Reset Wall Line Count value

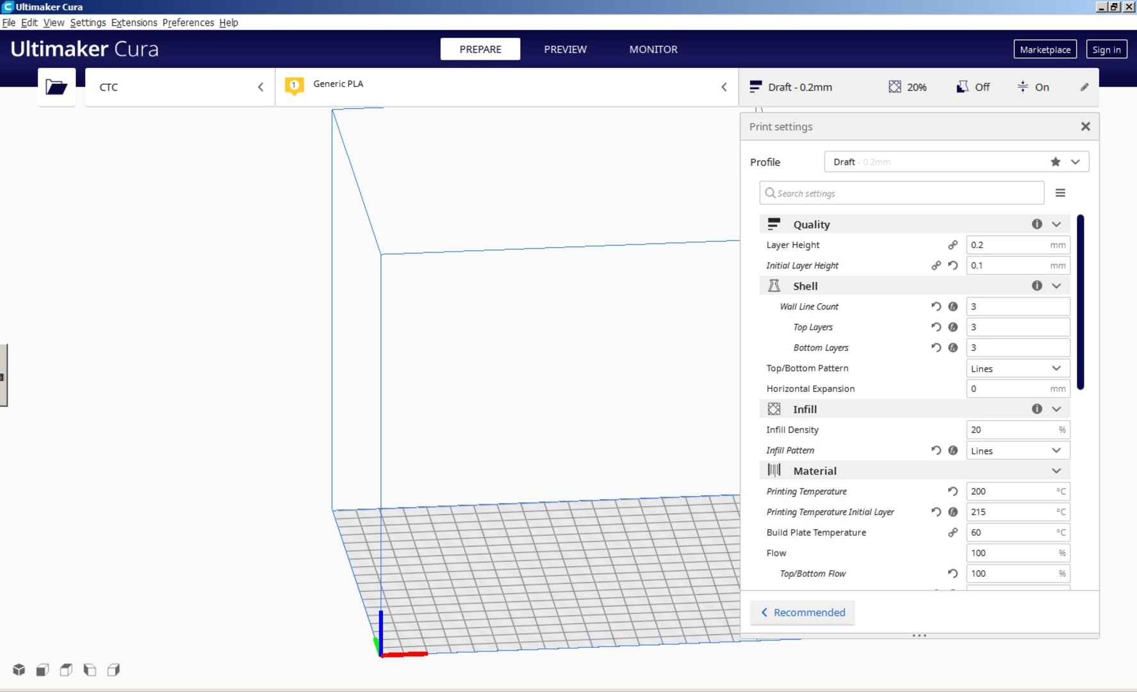pyautogui.click(x=936, y=306)
